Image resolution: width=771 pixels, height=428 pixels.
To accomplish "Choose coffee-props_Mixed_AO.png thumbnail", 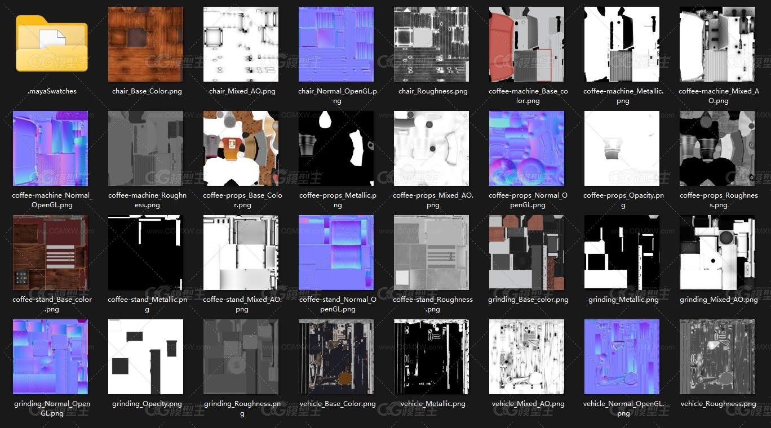I will [432, 149].
